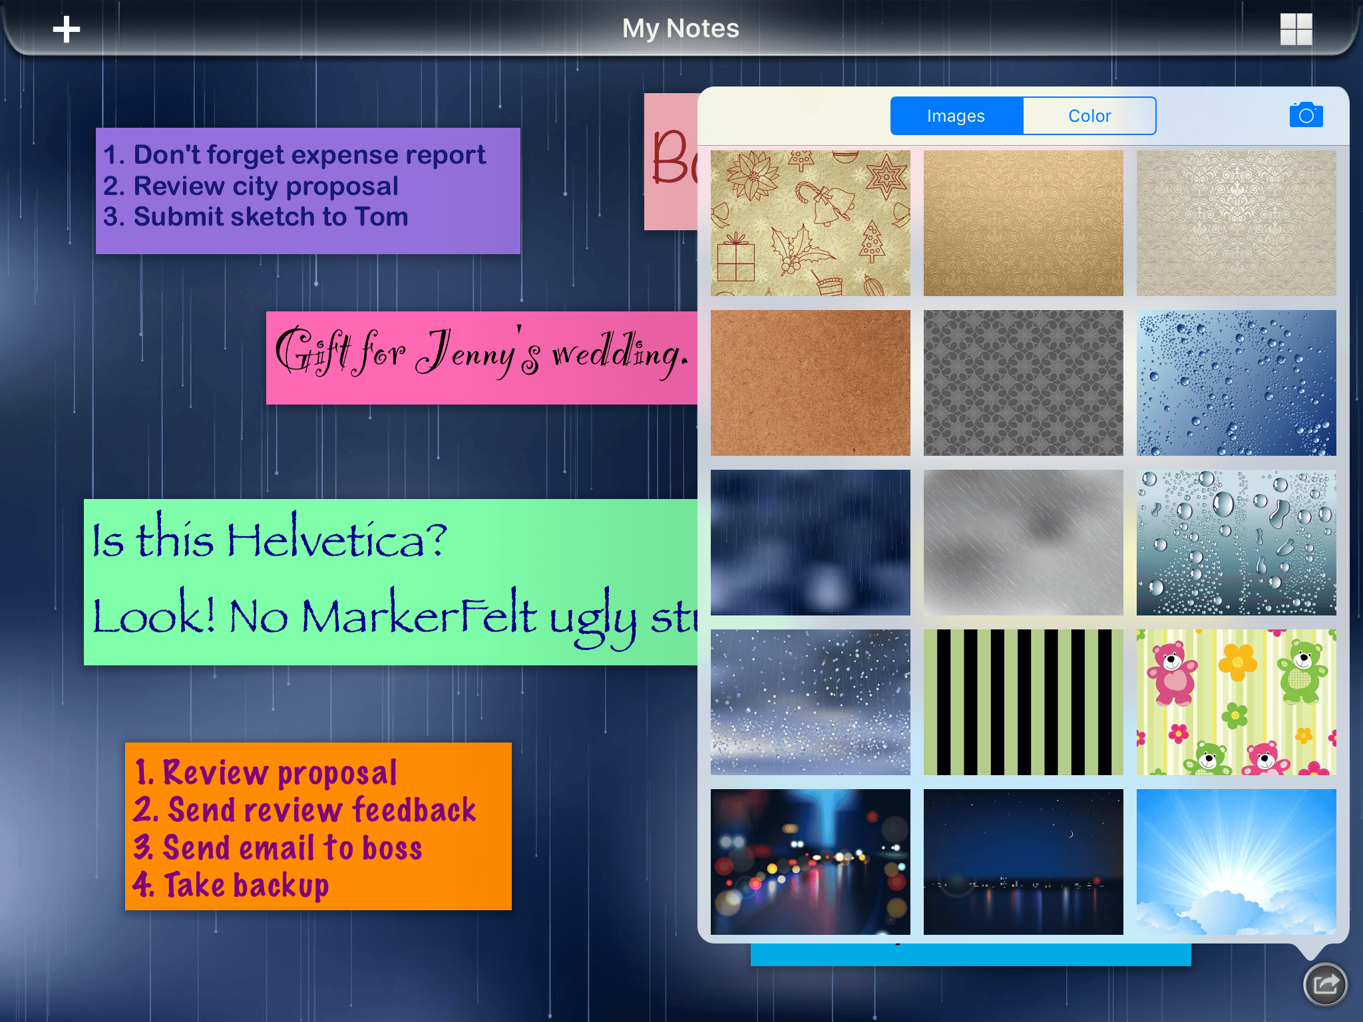
Task: Select the Christmas pattern background
Action: (810, 223)
